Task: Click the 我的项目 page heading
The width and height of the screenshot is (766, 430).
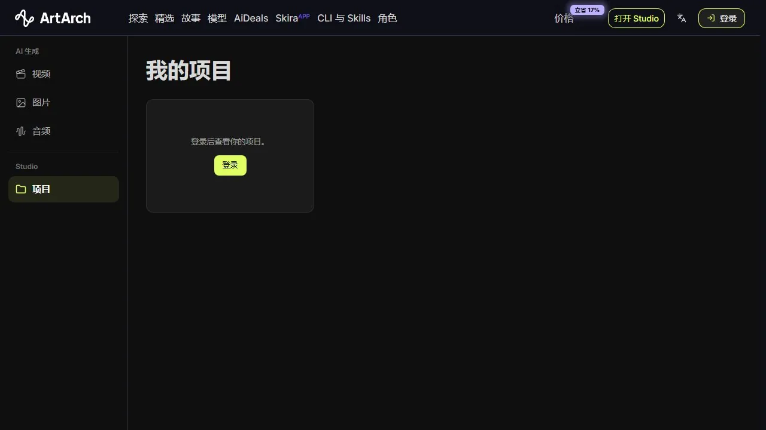Action: [x=189, y=70]
